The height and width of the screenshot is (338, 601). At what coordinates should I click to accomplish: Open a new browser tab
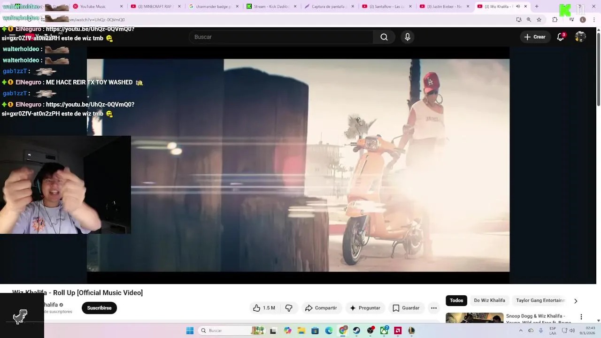point(537,7)
